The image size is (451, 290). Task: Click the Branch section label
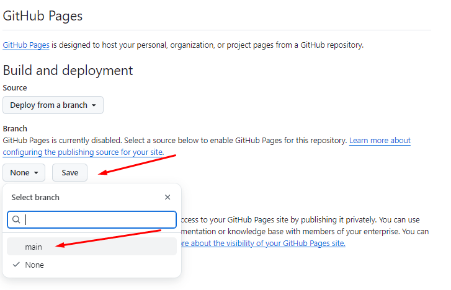[15, 128]
